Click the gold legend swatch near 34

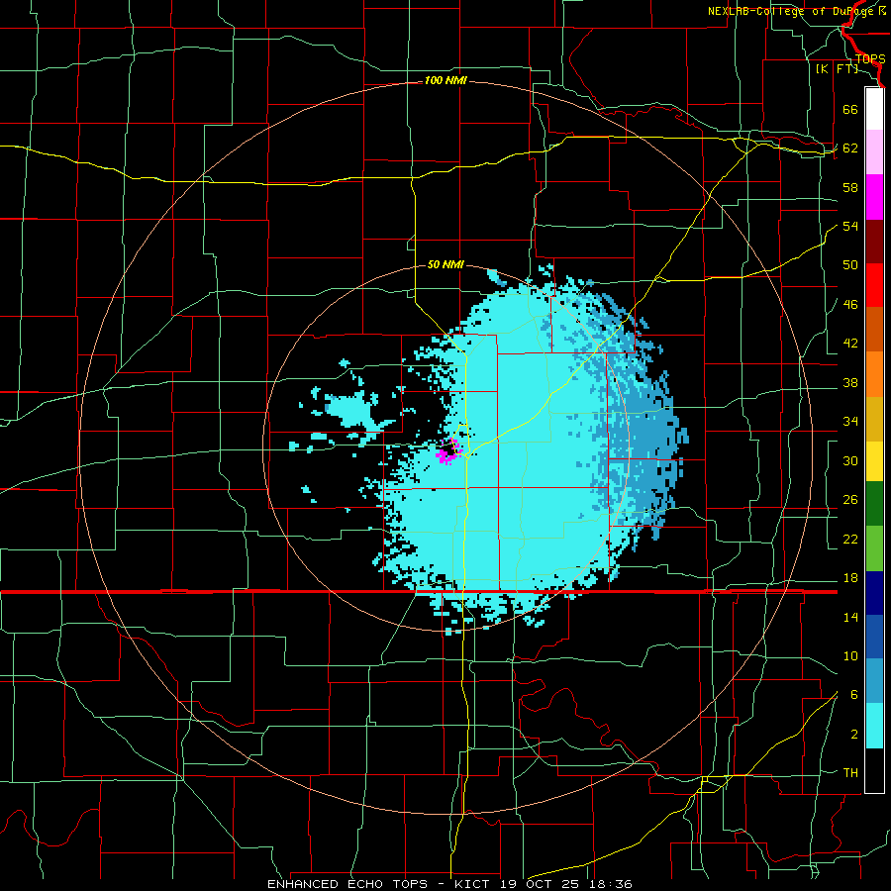(874, 419)
